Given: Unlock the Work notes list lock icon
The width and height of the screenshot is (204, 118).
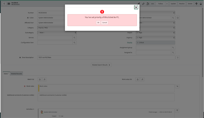Looking at the screenshot, I should pos(137,79).
